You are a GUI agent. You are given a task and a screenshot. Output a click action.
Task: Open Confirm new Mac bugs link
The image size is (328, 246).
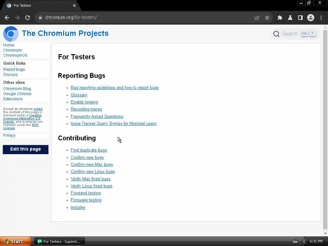click(x=92, y=164)
